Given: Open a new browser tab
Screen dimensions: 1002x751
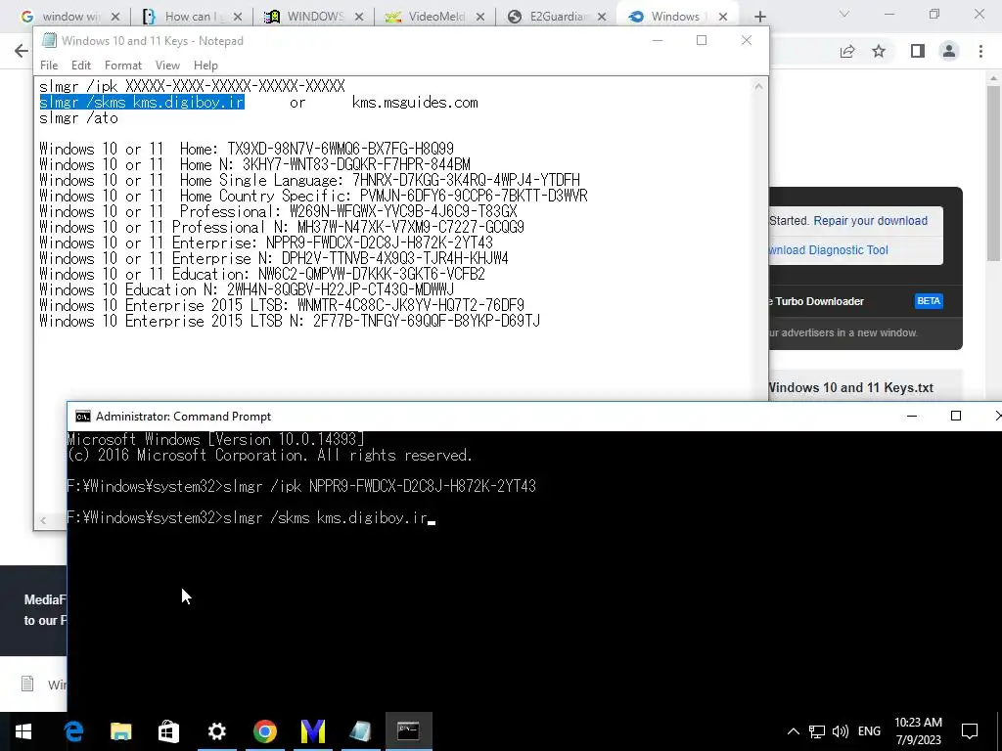Looking at the screenshot, I should coord(759,17).
